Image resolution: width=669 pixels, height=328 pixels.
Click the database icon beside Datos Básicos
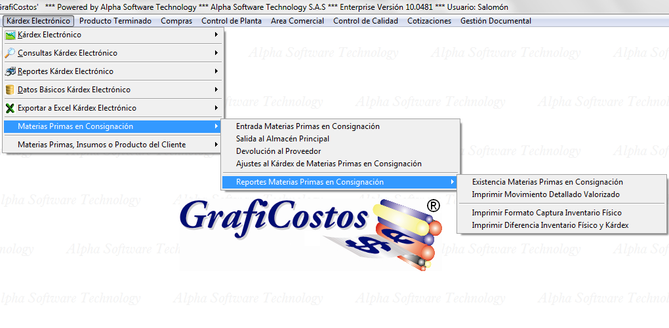pos(10,90)
